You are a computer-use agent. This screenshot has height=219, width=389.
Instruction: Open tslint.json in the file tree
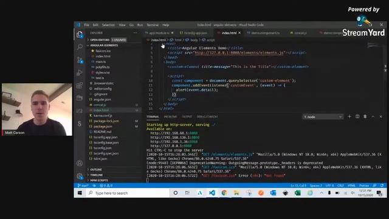(x=100, y=159)
